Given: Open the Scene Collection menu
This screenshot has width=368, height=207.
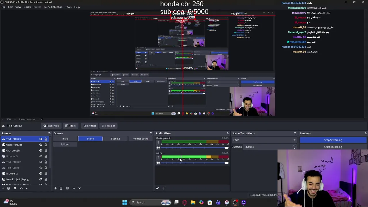Looking at the screenshot, I should [x=53, y=7].
